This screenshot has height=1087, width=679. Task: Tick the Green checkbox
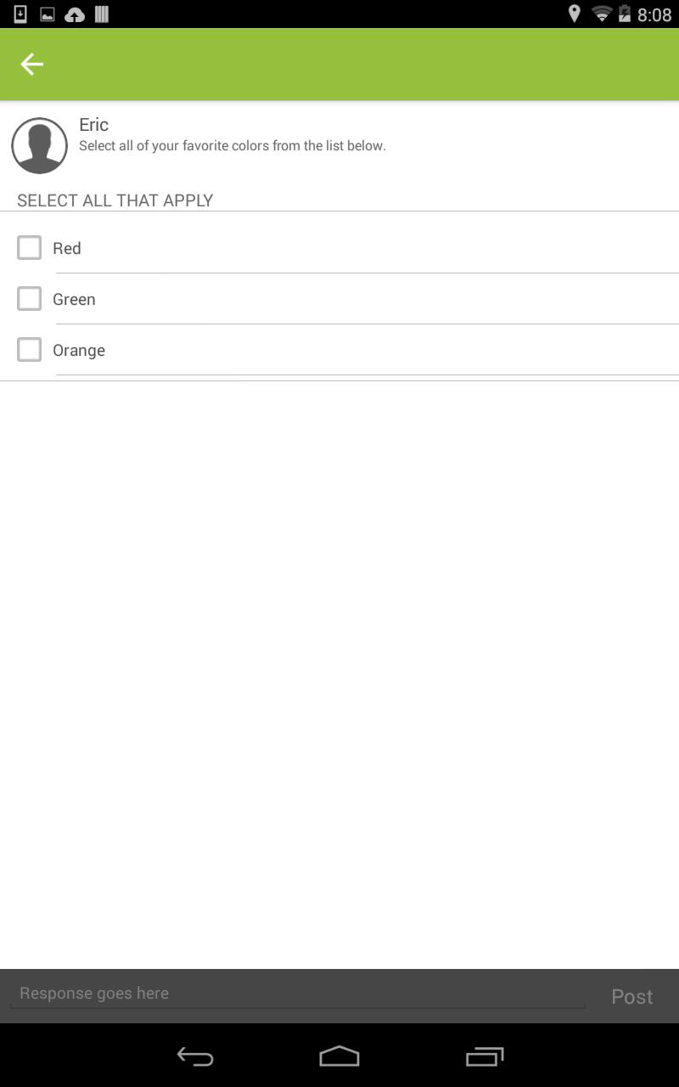point(30,299)
